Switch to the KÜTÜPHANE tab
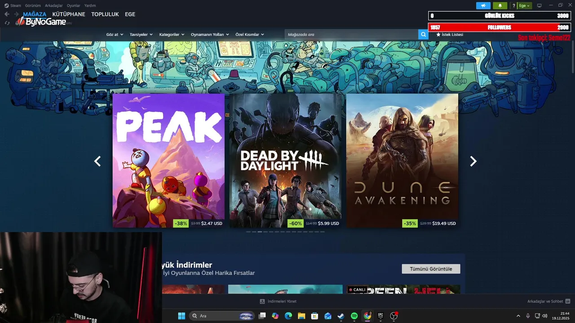575x323 pixels. click(69, 14)
